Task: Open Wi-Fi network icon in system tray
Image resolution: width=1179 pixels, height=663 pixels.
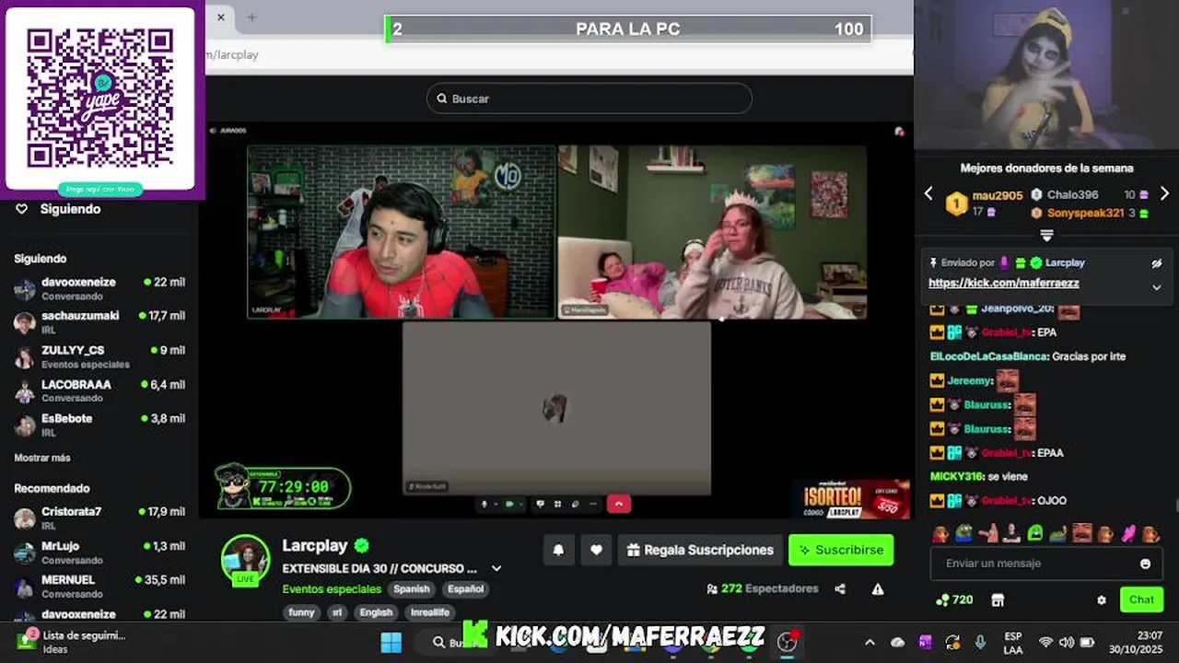Action: tap(1045, 642)
